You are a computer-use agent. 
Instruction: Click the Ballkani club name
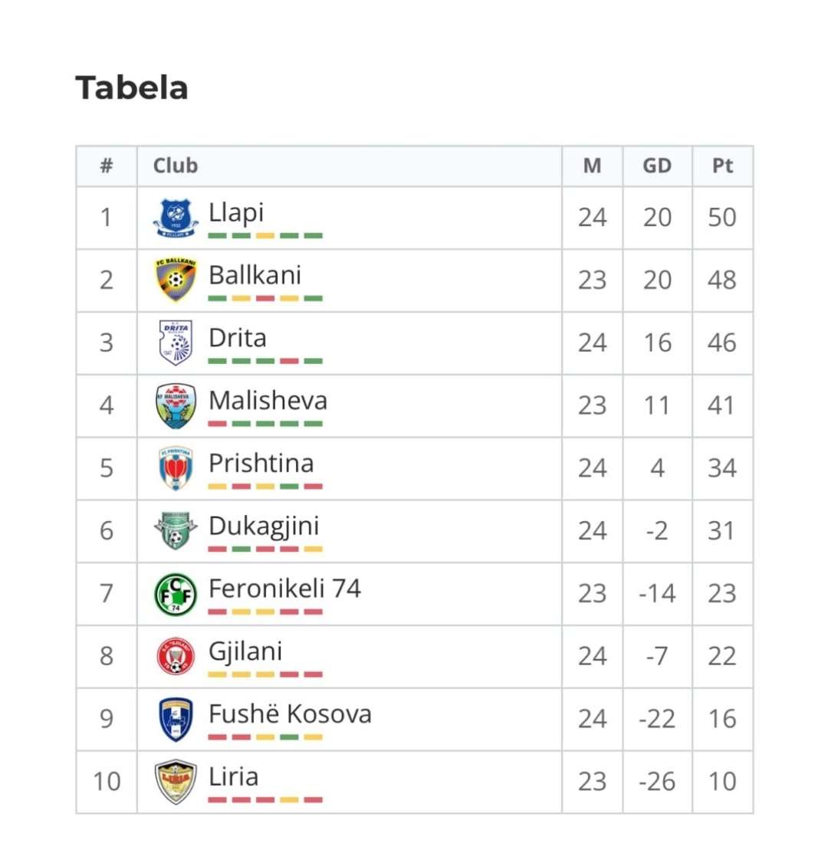tap(255, 275)
